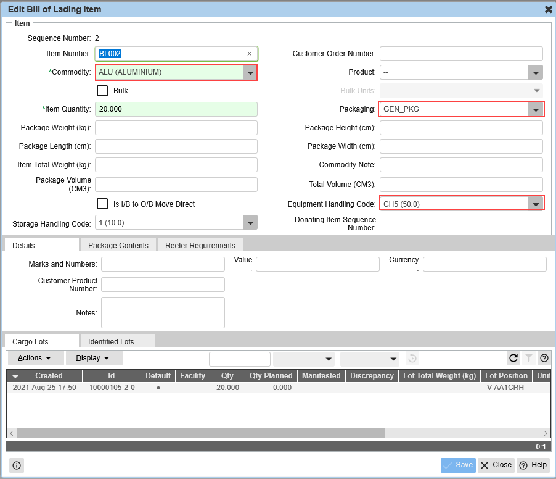Click the Item Total Weight (kg) field
The height and width of the screenshot is (479, 556).
176,165
